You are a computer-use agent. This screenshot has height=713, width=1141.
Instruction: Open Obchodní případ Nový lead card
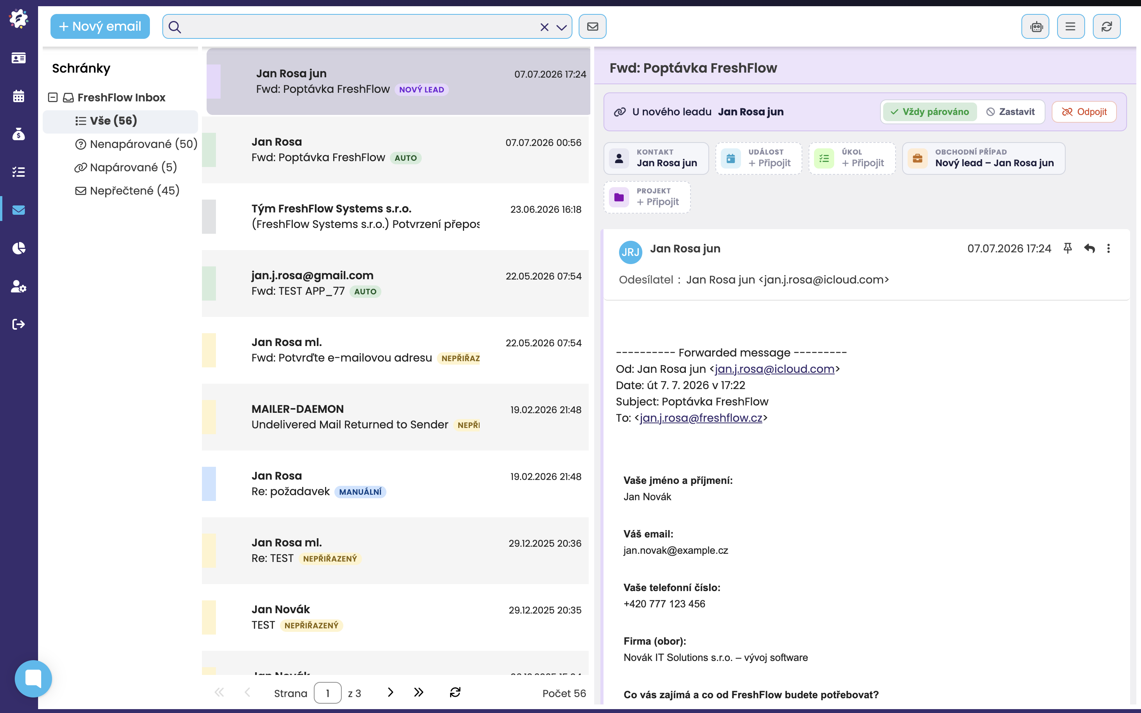pyautogui.click(x=984, y=158)
